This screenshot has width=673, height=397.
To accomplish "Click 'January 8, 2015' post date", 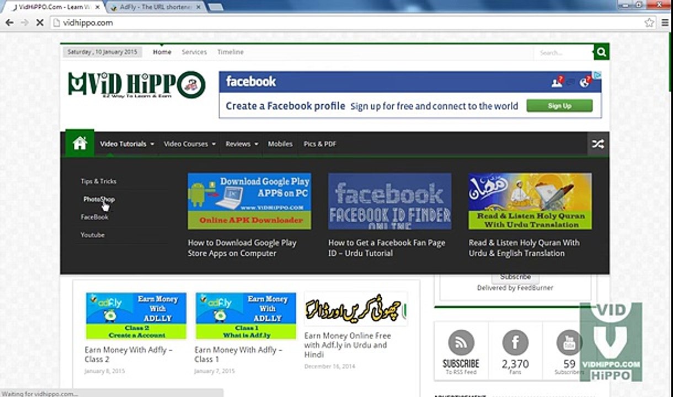I will [x=105, y=371].
